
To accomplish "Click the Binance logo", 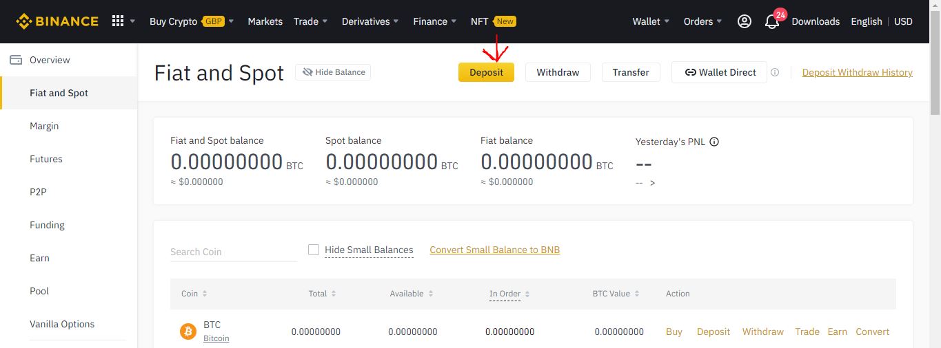I will [57, 21].
